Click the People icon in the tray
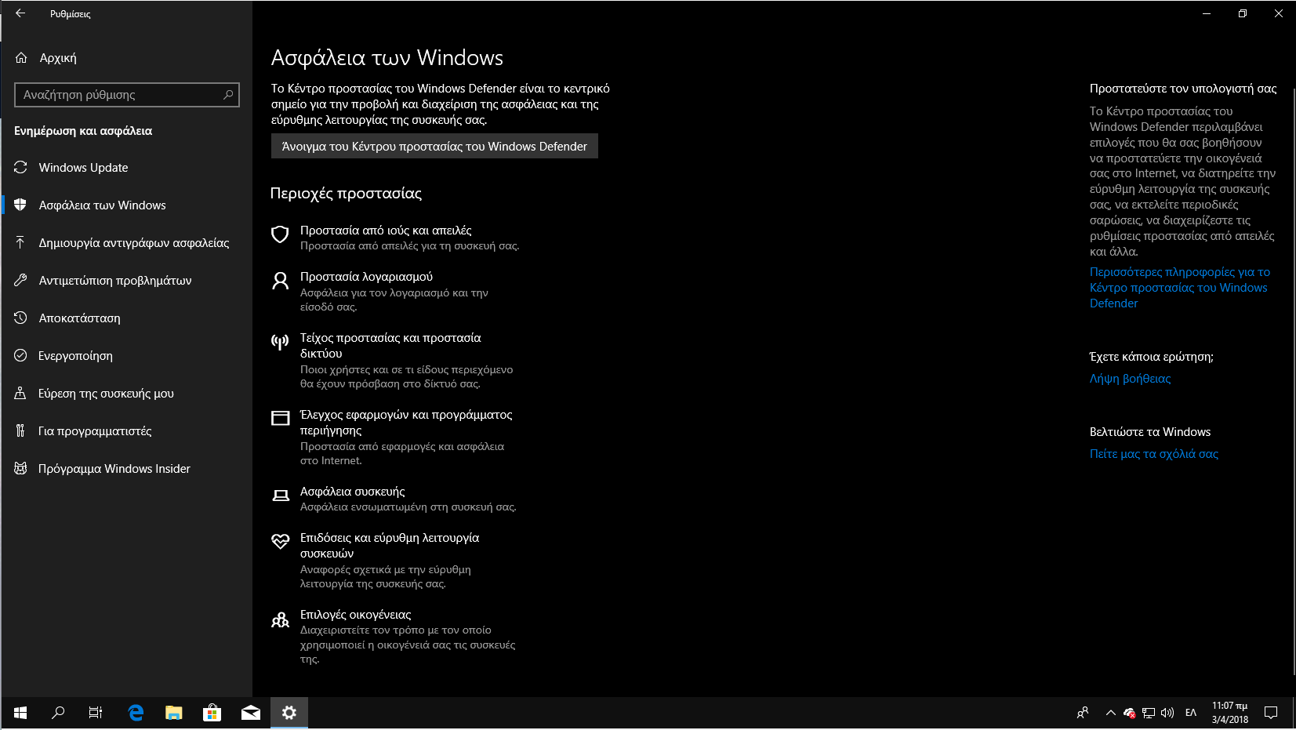1296x730 pixels. (x=1083, y=713)
